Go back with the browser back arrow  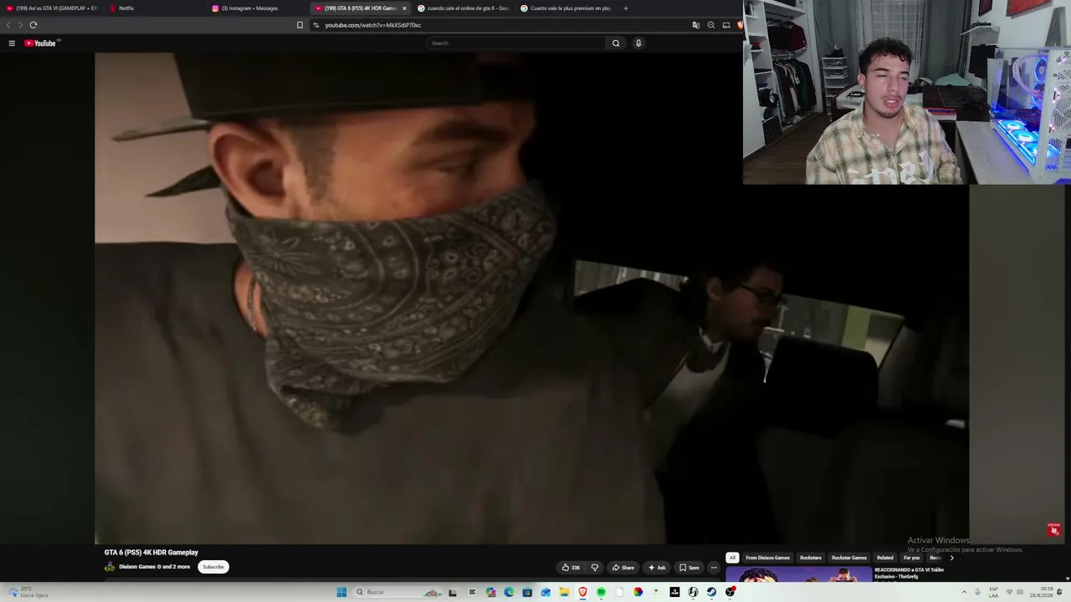pyautogui.click(x=8, y=25)
